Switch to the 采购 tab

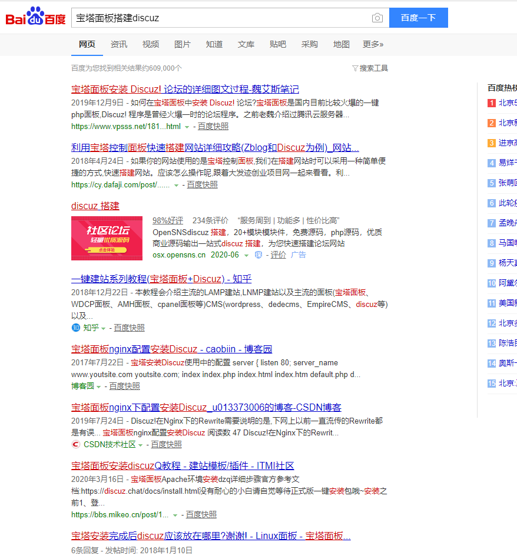coord(310,44)
